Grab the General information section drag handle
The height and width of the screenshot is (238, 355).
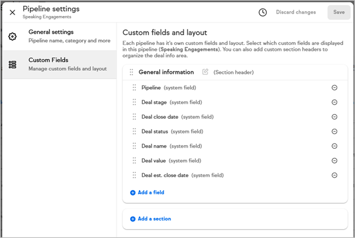click(131, 72)
